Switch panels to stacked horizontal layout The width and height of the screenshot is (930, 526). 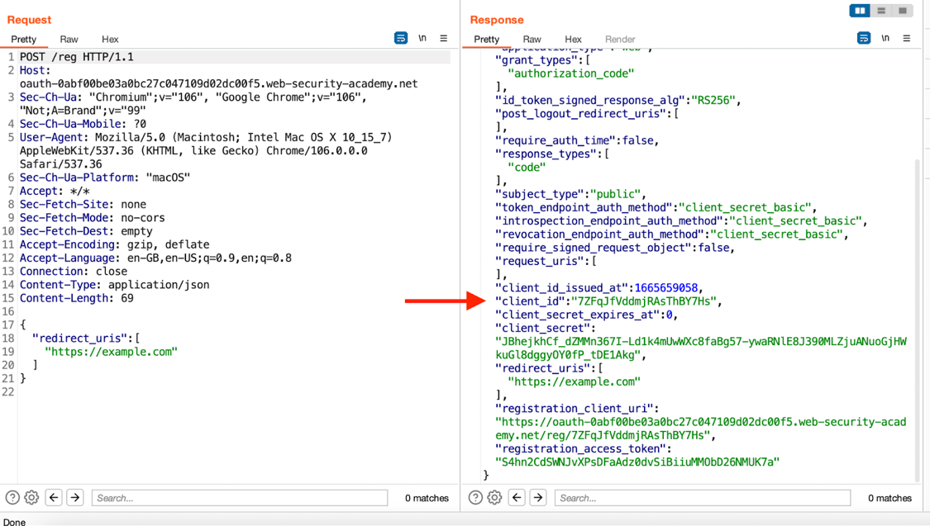point(881,10)
